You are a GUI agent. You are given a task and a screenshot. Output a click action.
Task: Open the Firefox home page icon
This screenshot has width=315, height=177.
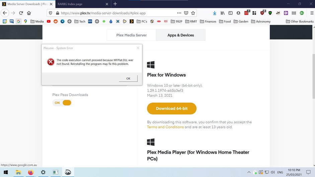(x=29, y=13)
